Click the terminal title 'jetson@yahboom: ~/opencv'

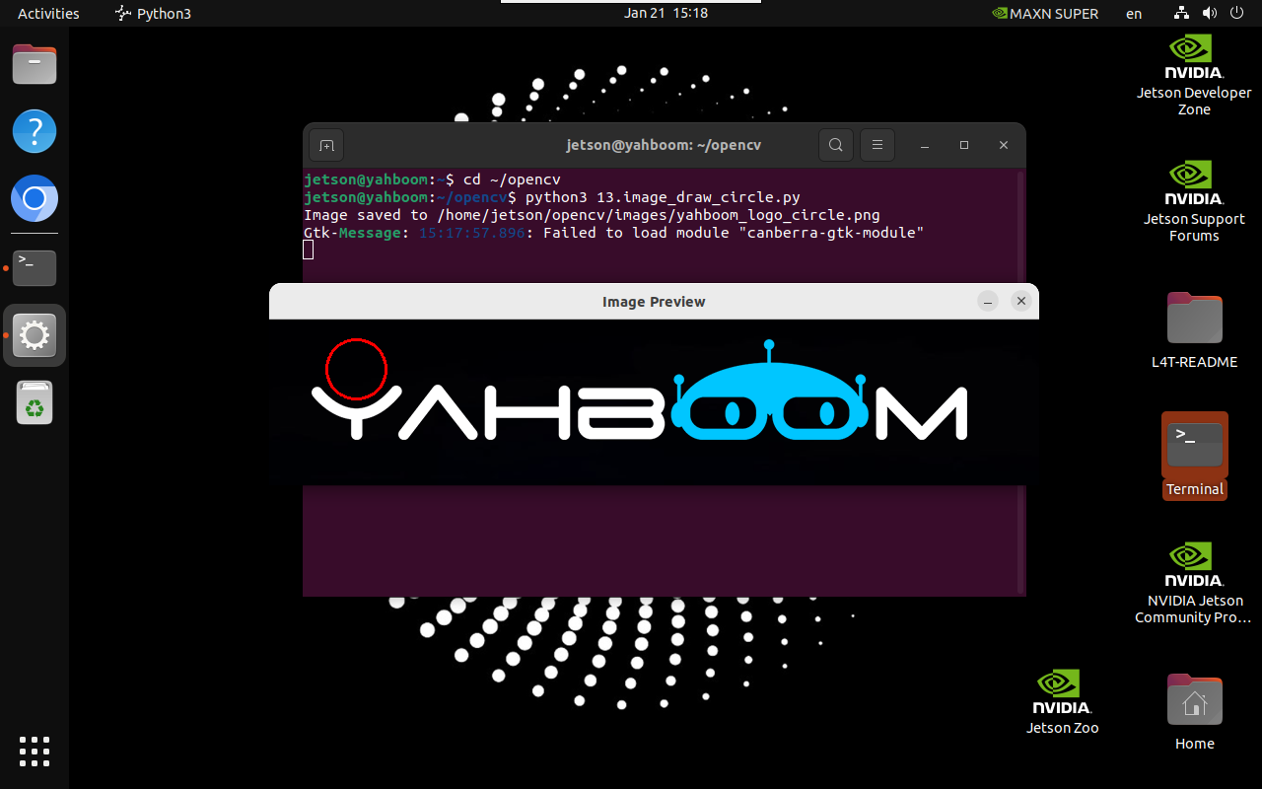(x=663, y=145)
